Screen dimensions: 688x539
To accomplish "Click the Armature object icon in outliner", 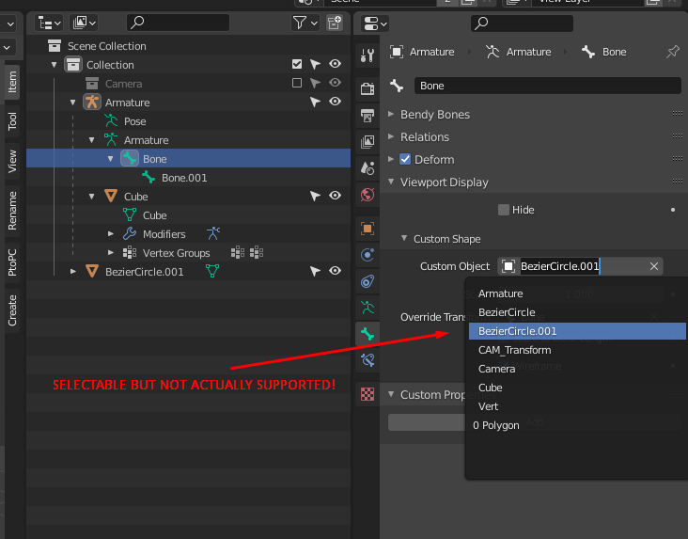I will click(92, 103).
